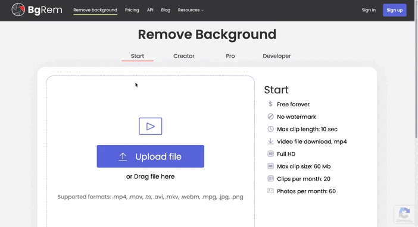Click the MB icon beside Max clip size
Viewport: 418px width, 227px height.
pos(270,166)
